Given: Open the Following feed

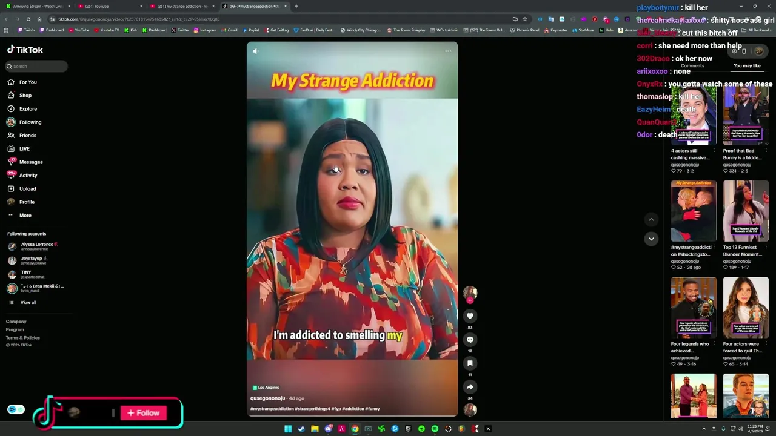Looking at the screenshot, I should (x=24, y=122).
